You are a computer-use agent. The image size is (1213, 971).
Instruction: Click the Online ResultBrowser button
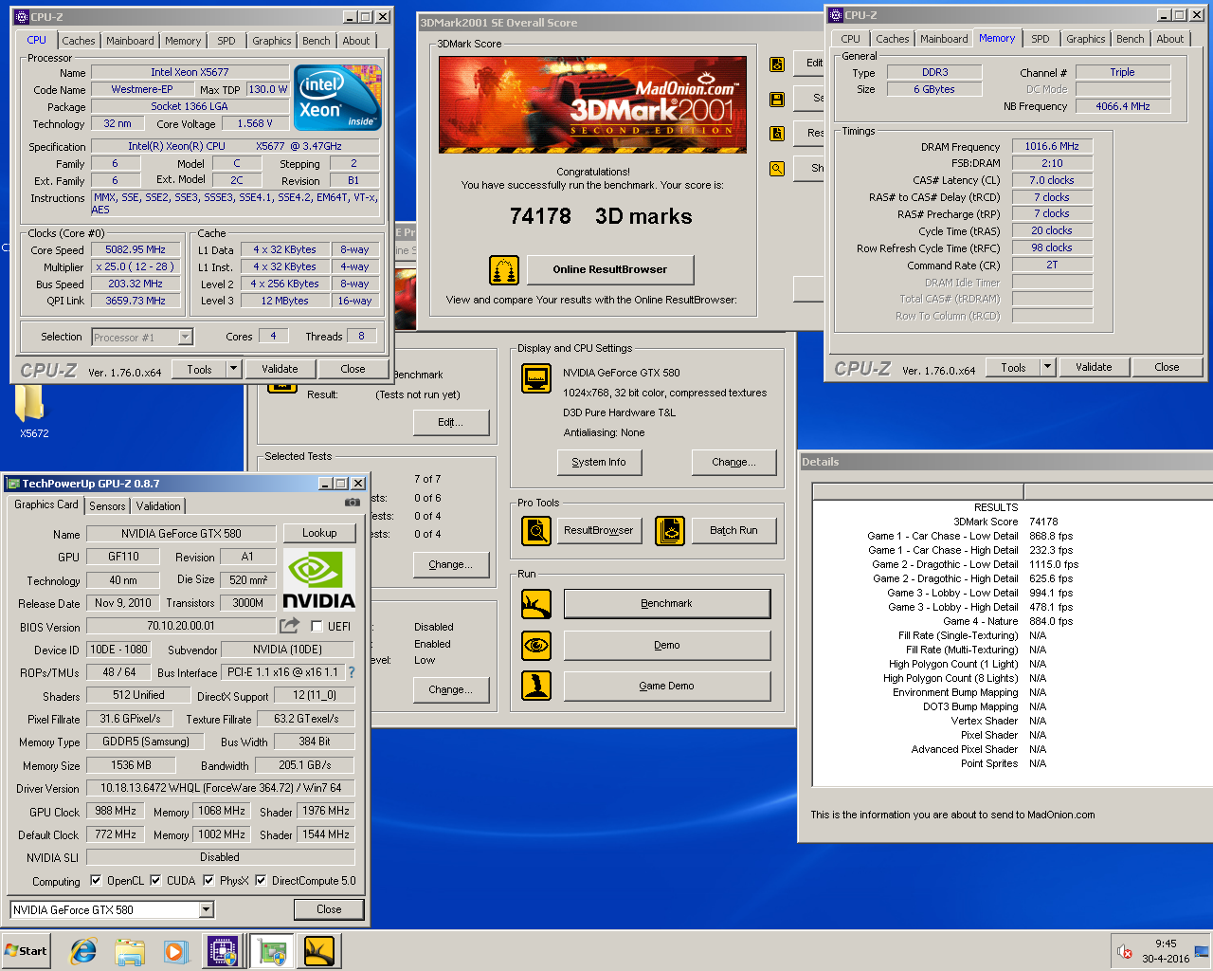pos(609,269)
